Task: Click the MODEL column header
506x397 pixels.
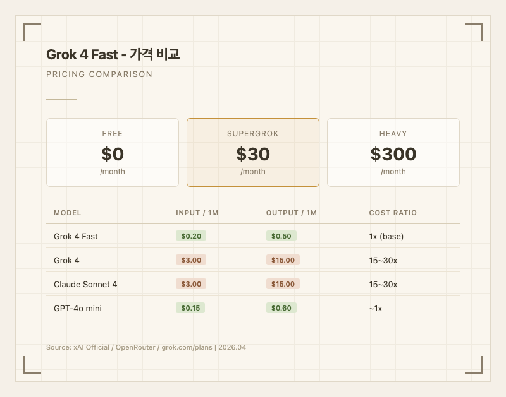Action: point(68,213)
